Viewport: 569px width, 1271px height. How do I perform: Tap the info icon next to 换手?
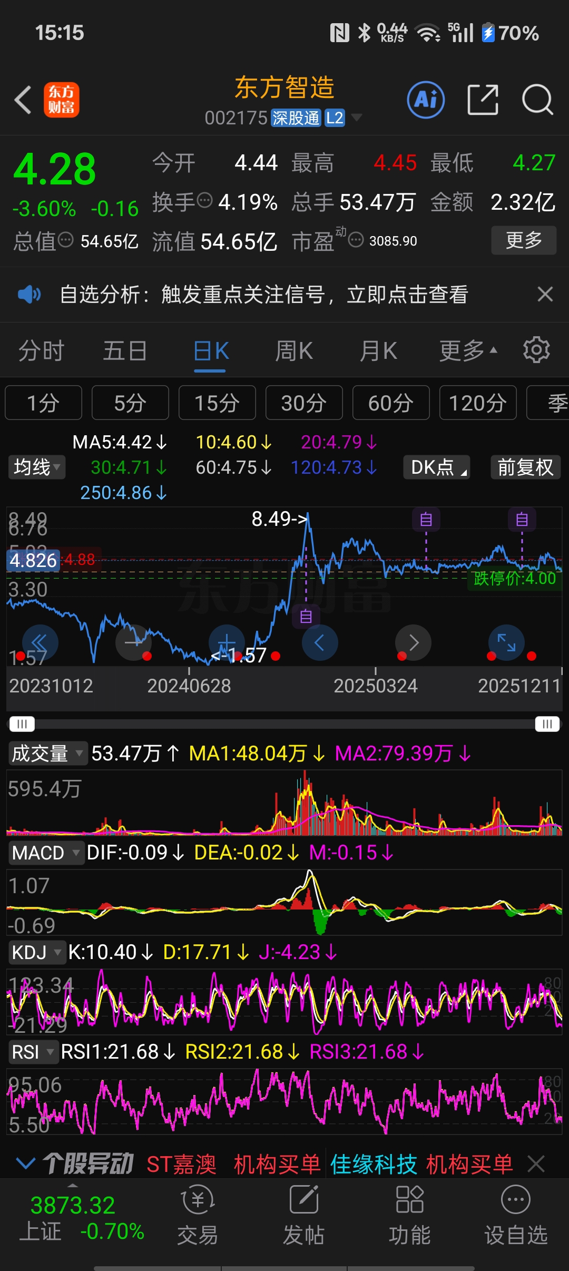pos(204,200)
